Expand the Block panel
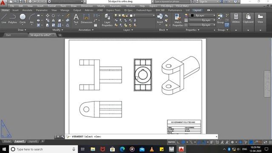The width and height of the screenshot is (272, 153). 163,30
